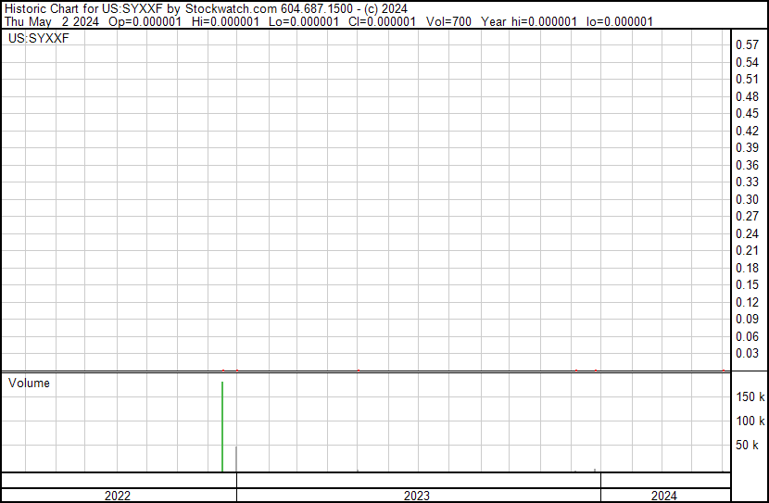Click the 0.45 price axis label
The image size is (769, 503).
pyautogui.click(x=748, y=113)
